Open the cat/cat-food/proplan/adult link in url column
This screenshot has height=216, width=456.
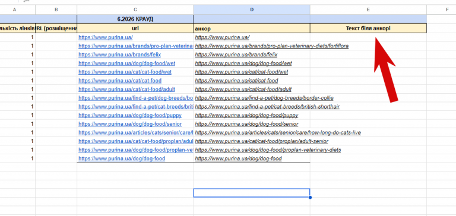pyautogui.click(x=135, y=141)
